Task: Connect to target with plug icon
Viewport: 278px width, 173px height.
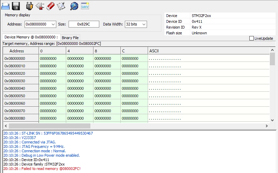Action: (x=29, y=6)
